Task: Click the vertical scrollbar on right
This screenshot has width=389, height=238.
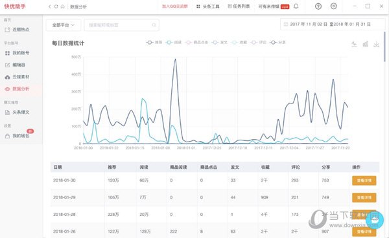Action: point(384,47)
